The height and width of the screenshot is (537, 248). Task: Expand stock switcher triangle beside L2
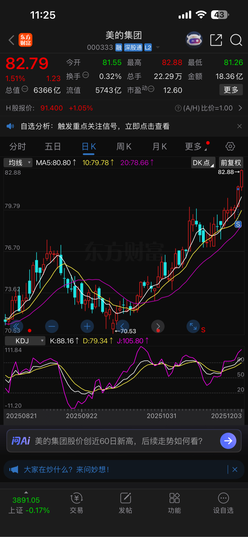[158, 47]
